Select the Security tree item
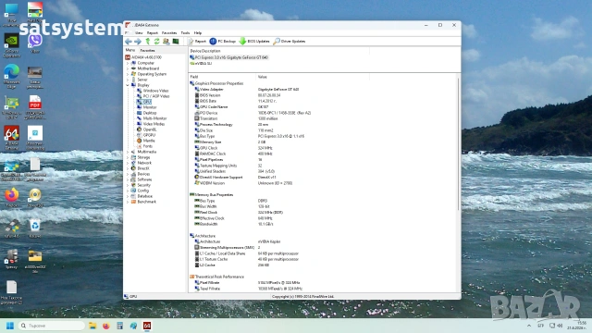 (x=141, y=185)
